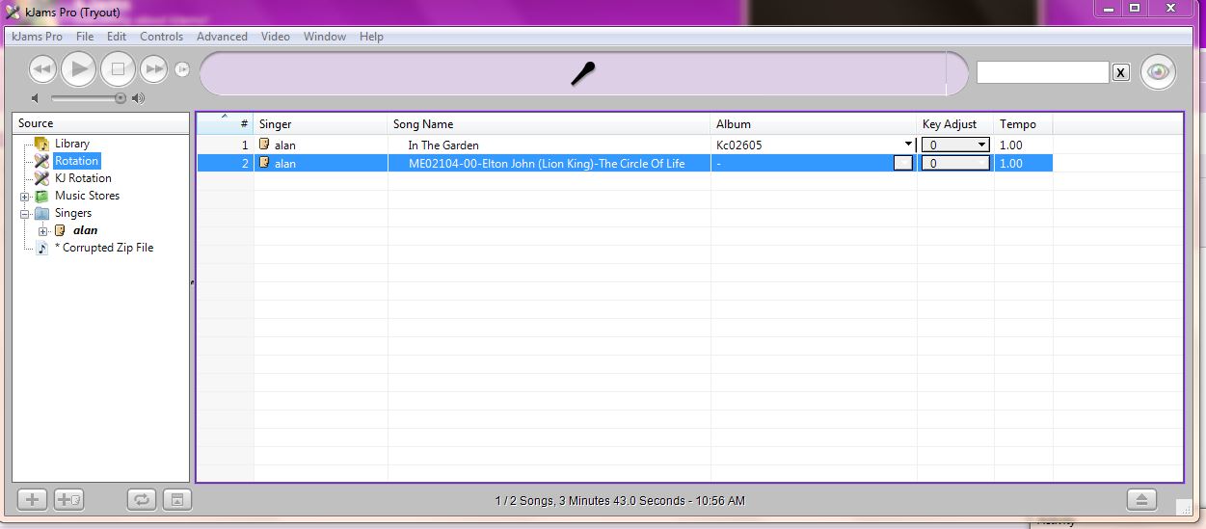The height and width of the screenshot is (529, 1206).
Task: Open the visualizer with the eye icon
Action: (x=1158, y=72)
